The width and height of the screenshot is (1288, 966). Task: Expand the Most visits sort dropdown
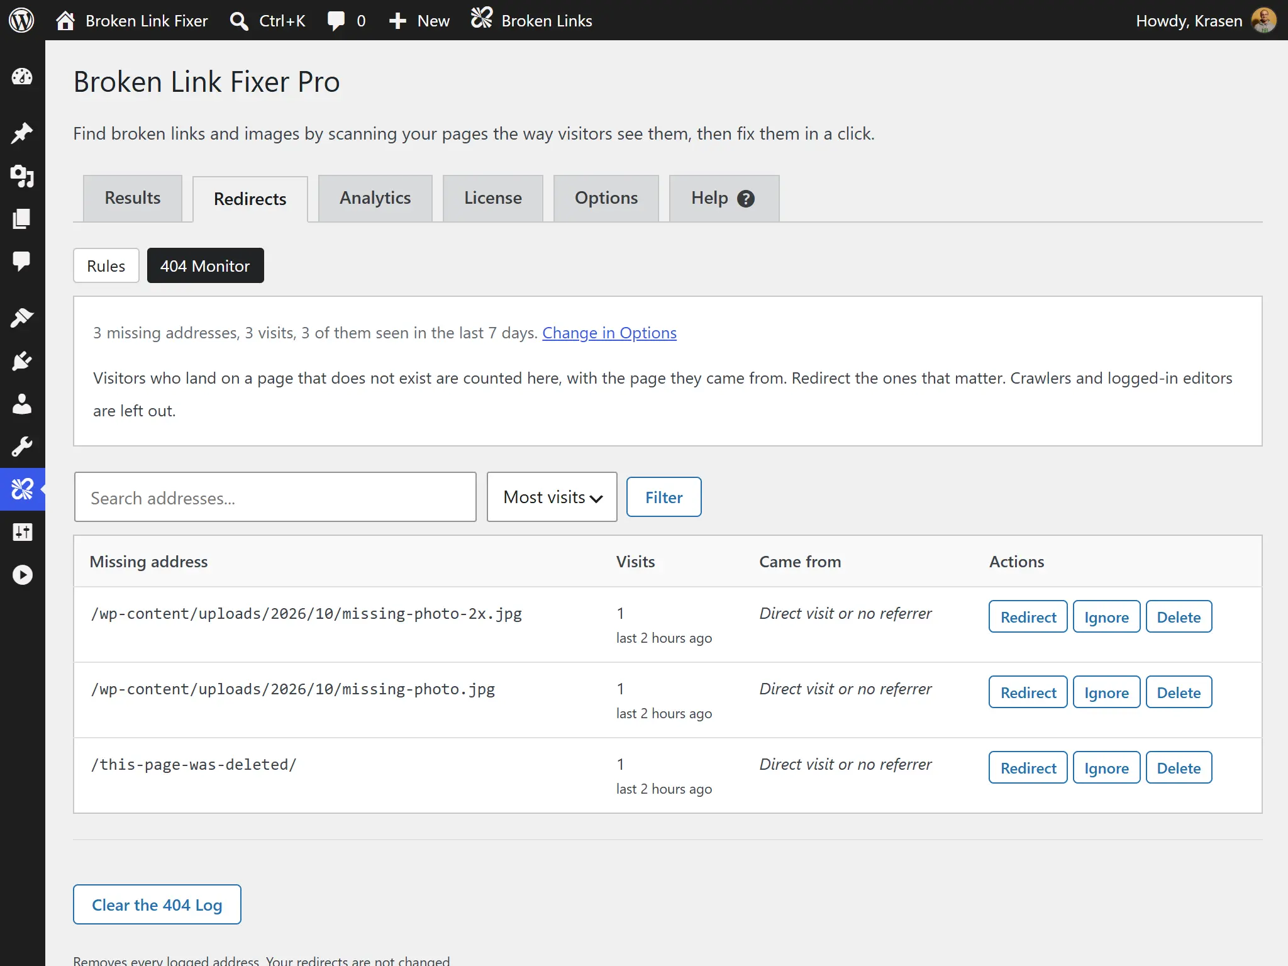click(x=552, y=497)
